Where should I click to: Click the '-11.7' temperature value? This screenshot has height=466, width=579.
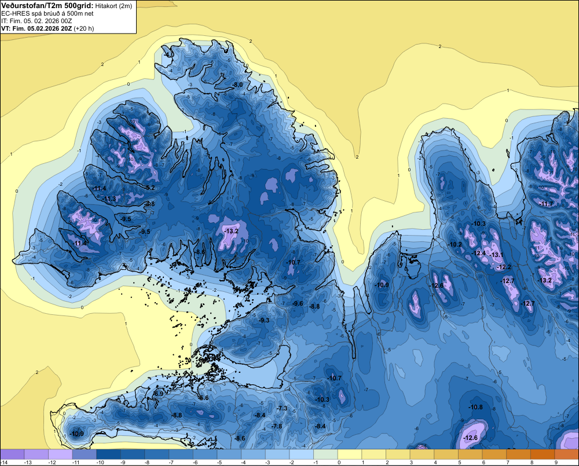coord(546,204)
